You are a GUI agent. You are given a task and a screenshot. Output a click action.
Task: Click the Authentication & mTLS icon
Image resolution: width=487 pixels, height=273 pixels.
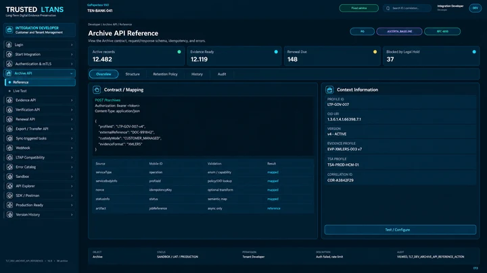pos(9,64)
